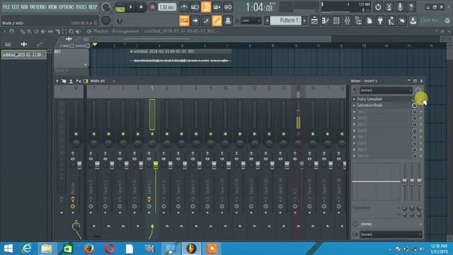Screen dimensions: 453x255
Task: Click the Windows Start button
Action: pos(8,249)
